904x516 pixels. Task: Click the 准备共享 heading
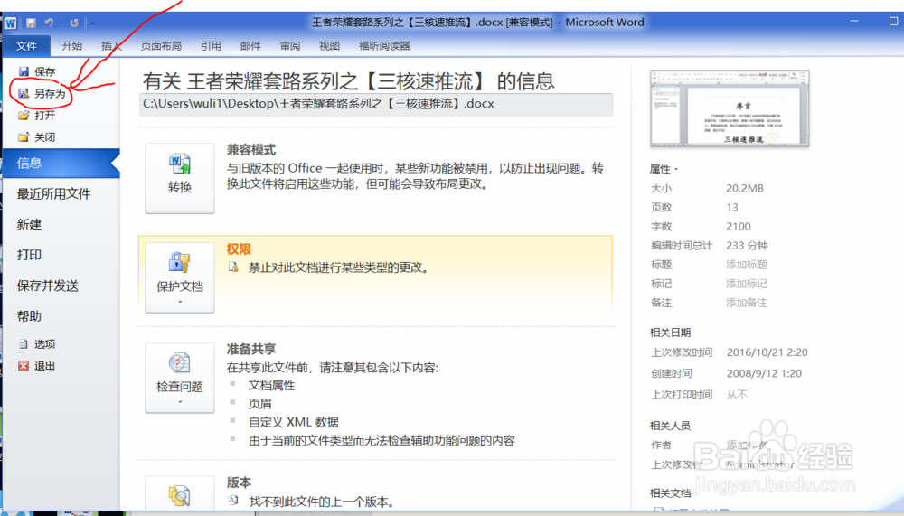click(251, 350)
